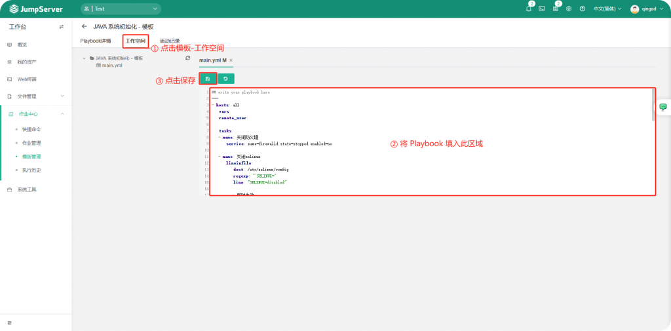Save the playbook with the disk icon button
671x331 pixels.
point(208,79)
